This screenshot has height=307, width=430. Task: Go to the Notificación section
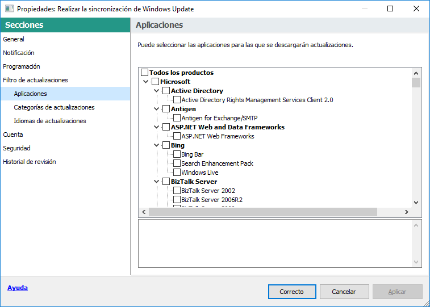tap(65, 53)
